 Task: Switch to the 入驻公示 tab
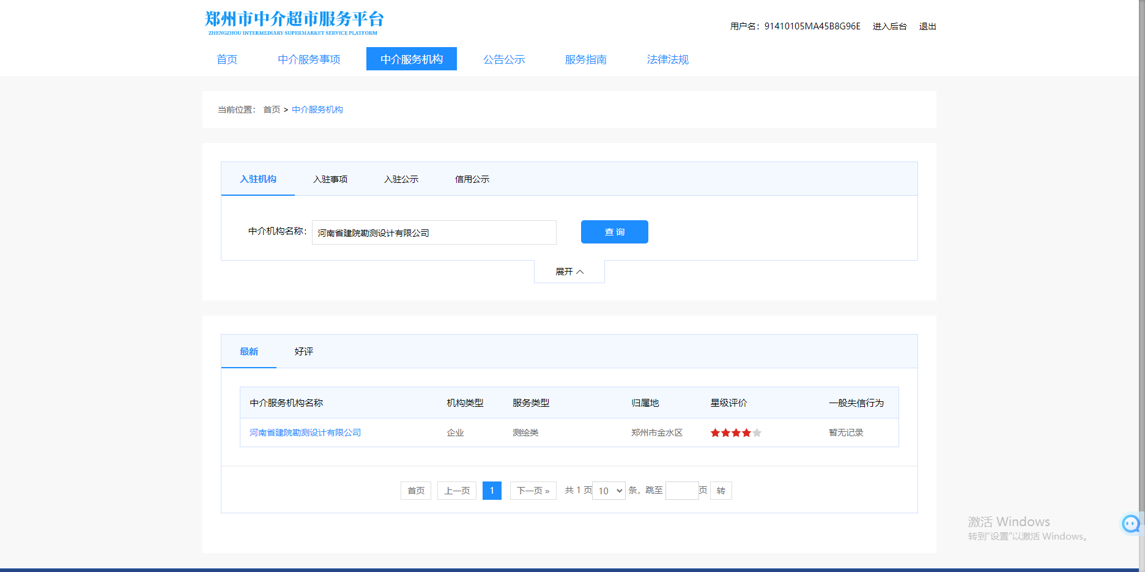(x=401, y=179)
